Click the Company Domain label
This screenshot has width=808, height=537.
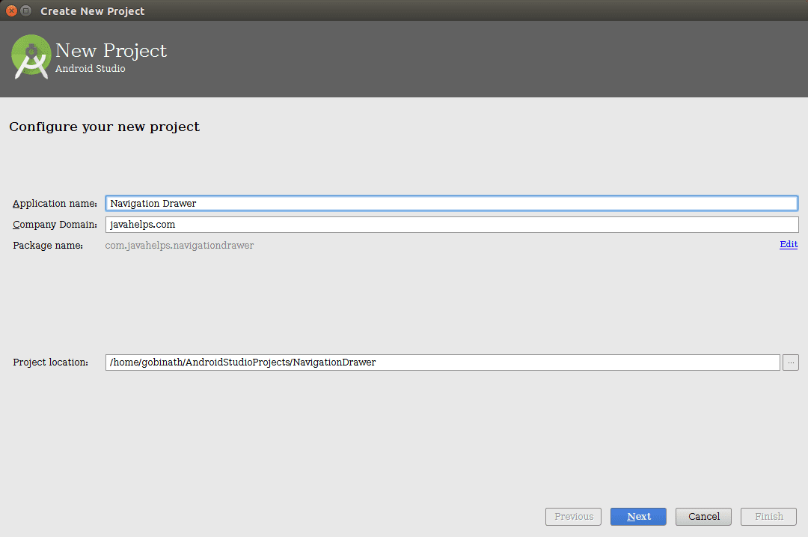pos(55,225)
